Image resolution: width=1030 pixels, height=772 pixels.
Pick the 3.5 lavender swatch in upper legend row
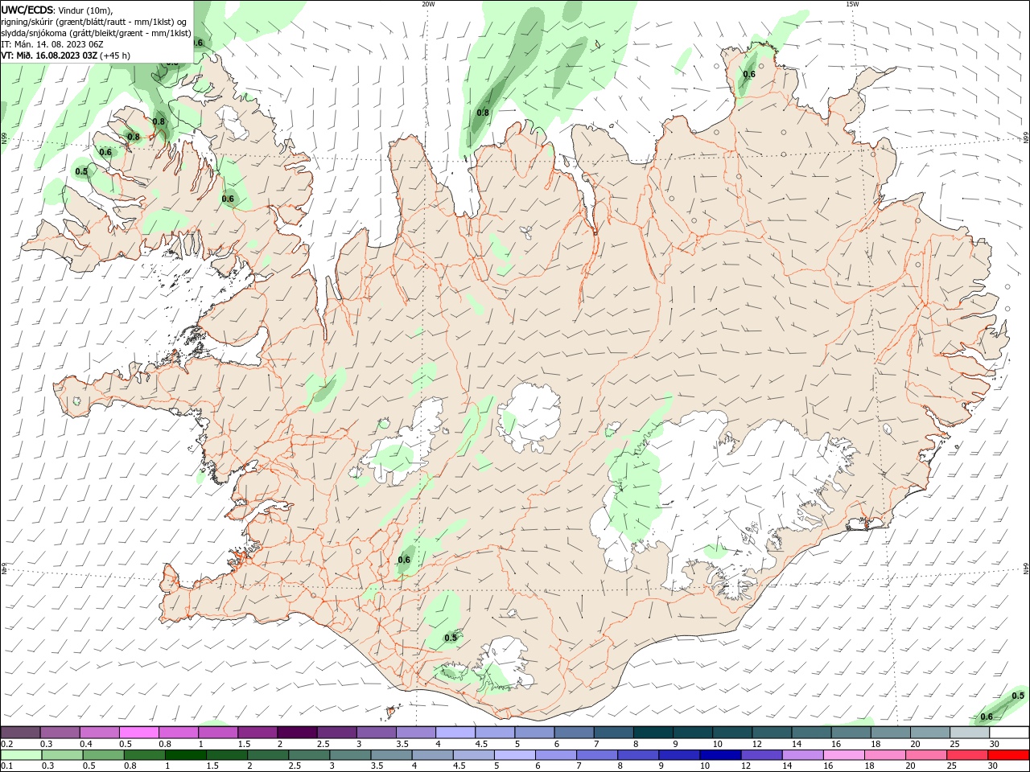coord(416,733)
